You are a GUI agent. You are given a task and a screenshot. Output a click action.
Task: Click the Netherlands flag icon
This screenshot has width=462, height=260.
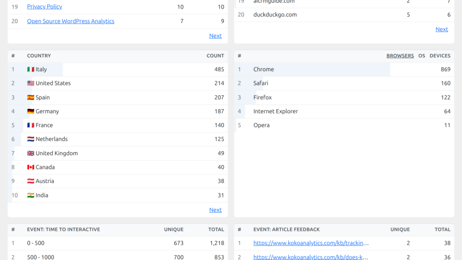[x=31, y=139]
